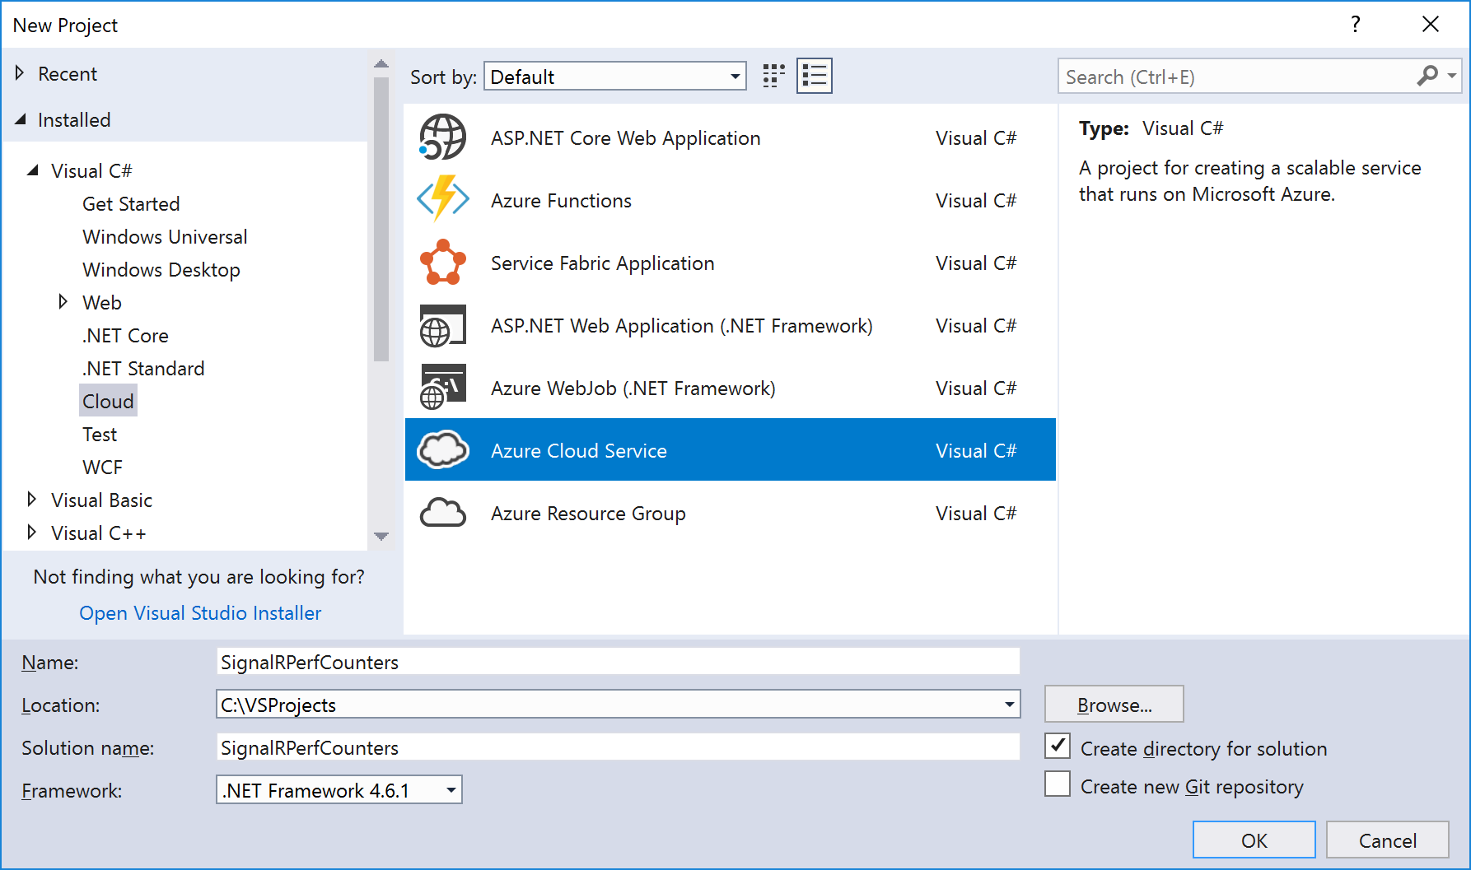The width and height of the screenshot is (1471, 870).
Task: Select the Service Fabric Application icon
Action: click(x=442, y=263)
